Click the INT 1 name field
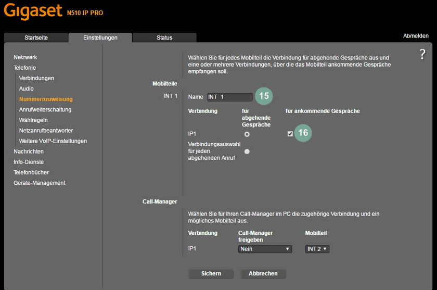The width and height of the screenshot is (437, 290). pos(229,97)
